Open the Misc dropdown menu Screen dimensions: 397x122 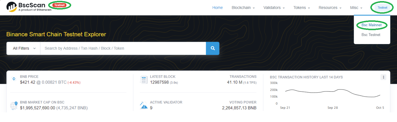click(x=356, y=8)
